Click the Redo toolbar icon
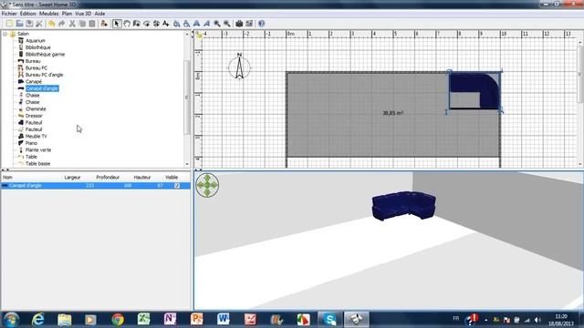Screen dimensions: 584x328 62,24
